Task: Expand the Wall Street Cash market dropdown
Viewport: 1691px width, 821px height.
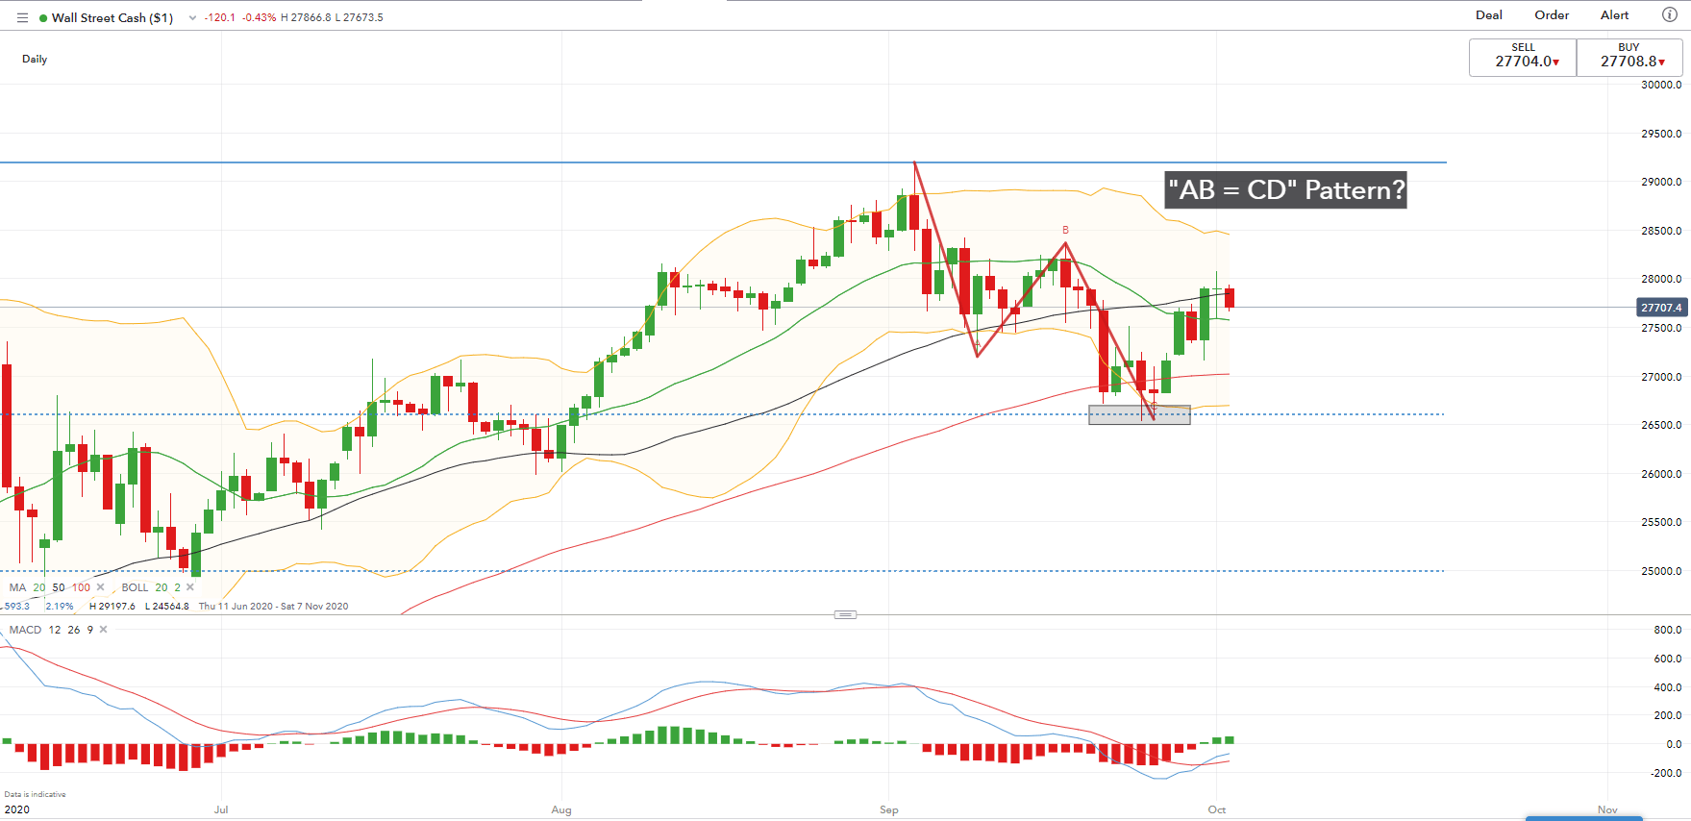Action: click(x=192, y=17)
